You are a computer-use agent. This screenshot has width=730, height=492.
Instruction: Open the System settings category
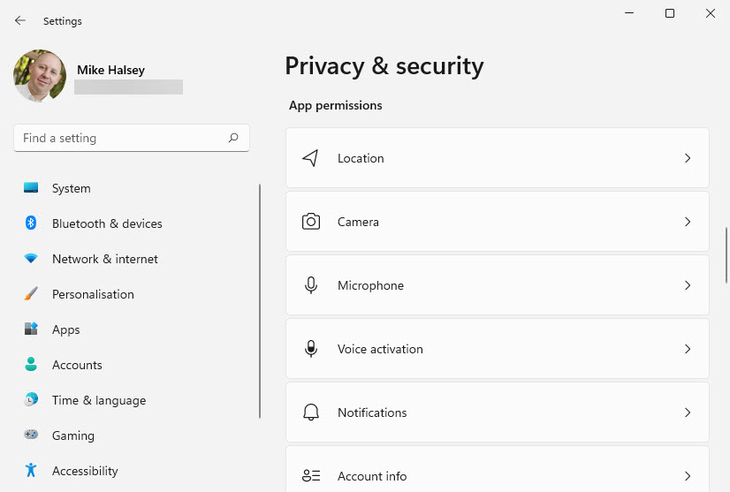pyautogui.click(x=71, y=188)
